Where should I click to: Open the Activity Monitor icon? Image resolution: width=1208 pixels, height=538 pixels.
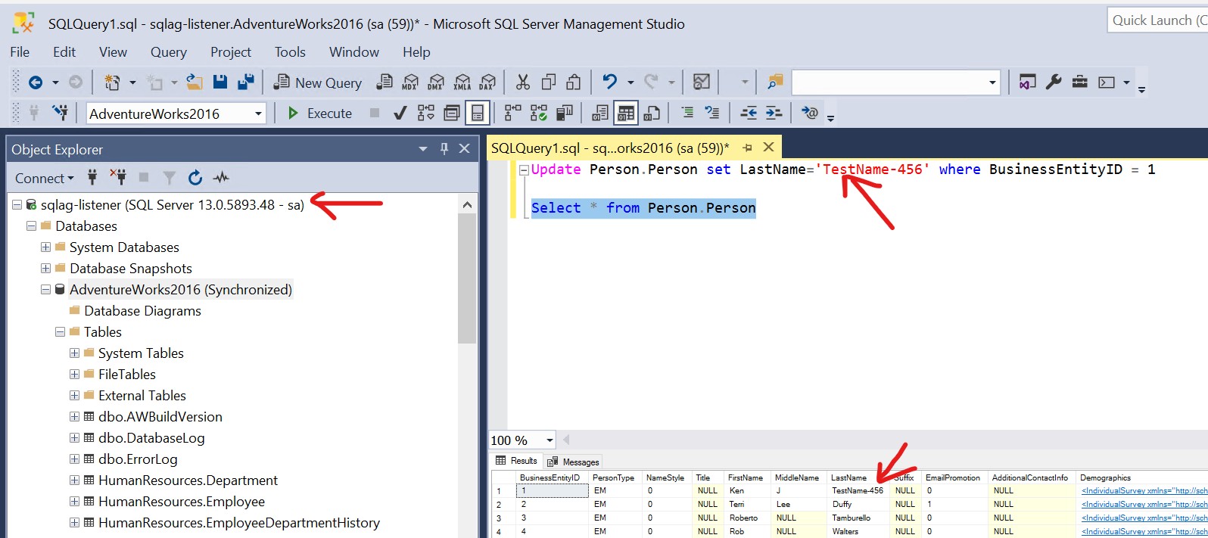click(702, 82)
